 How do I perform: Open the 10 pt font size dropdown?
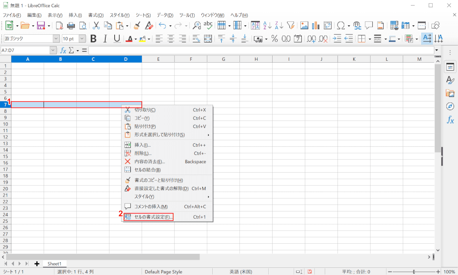click(82, 39)
